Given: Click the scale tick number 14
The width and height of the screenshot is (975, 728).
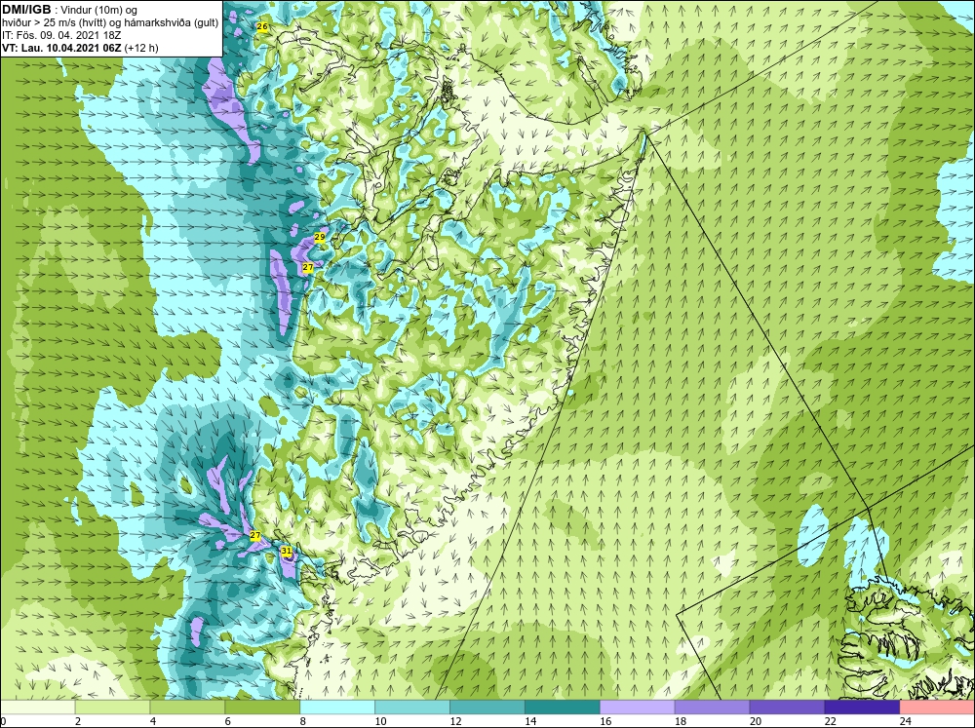Looking at the screenshot, I should click(x=530, y=721).
